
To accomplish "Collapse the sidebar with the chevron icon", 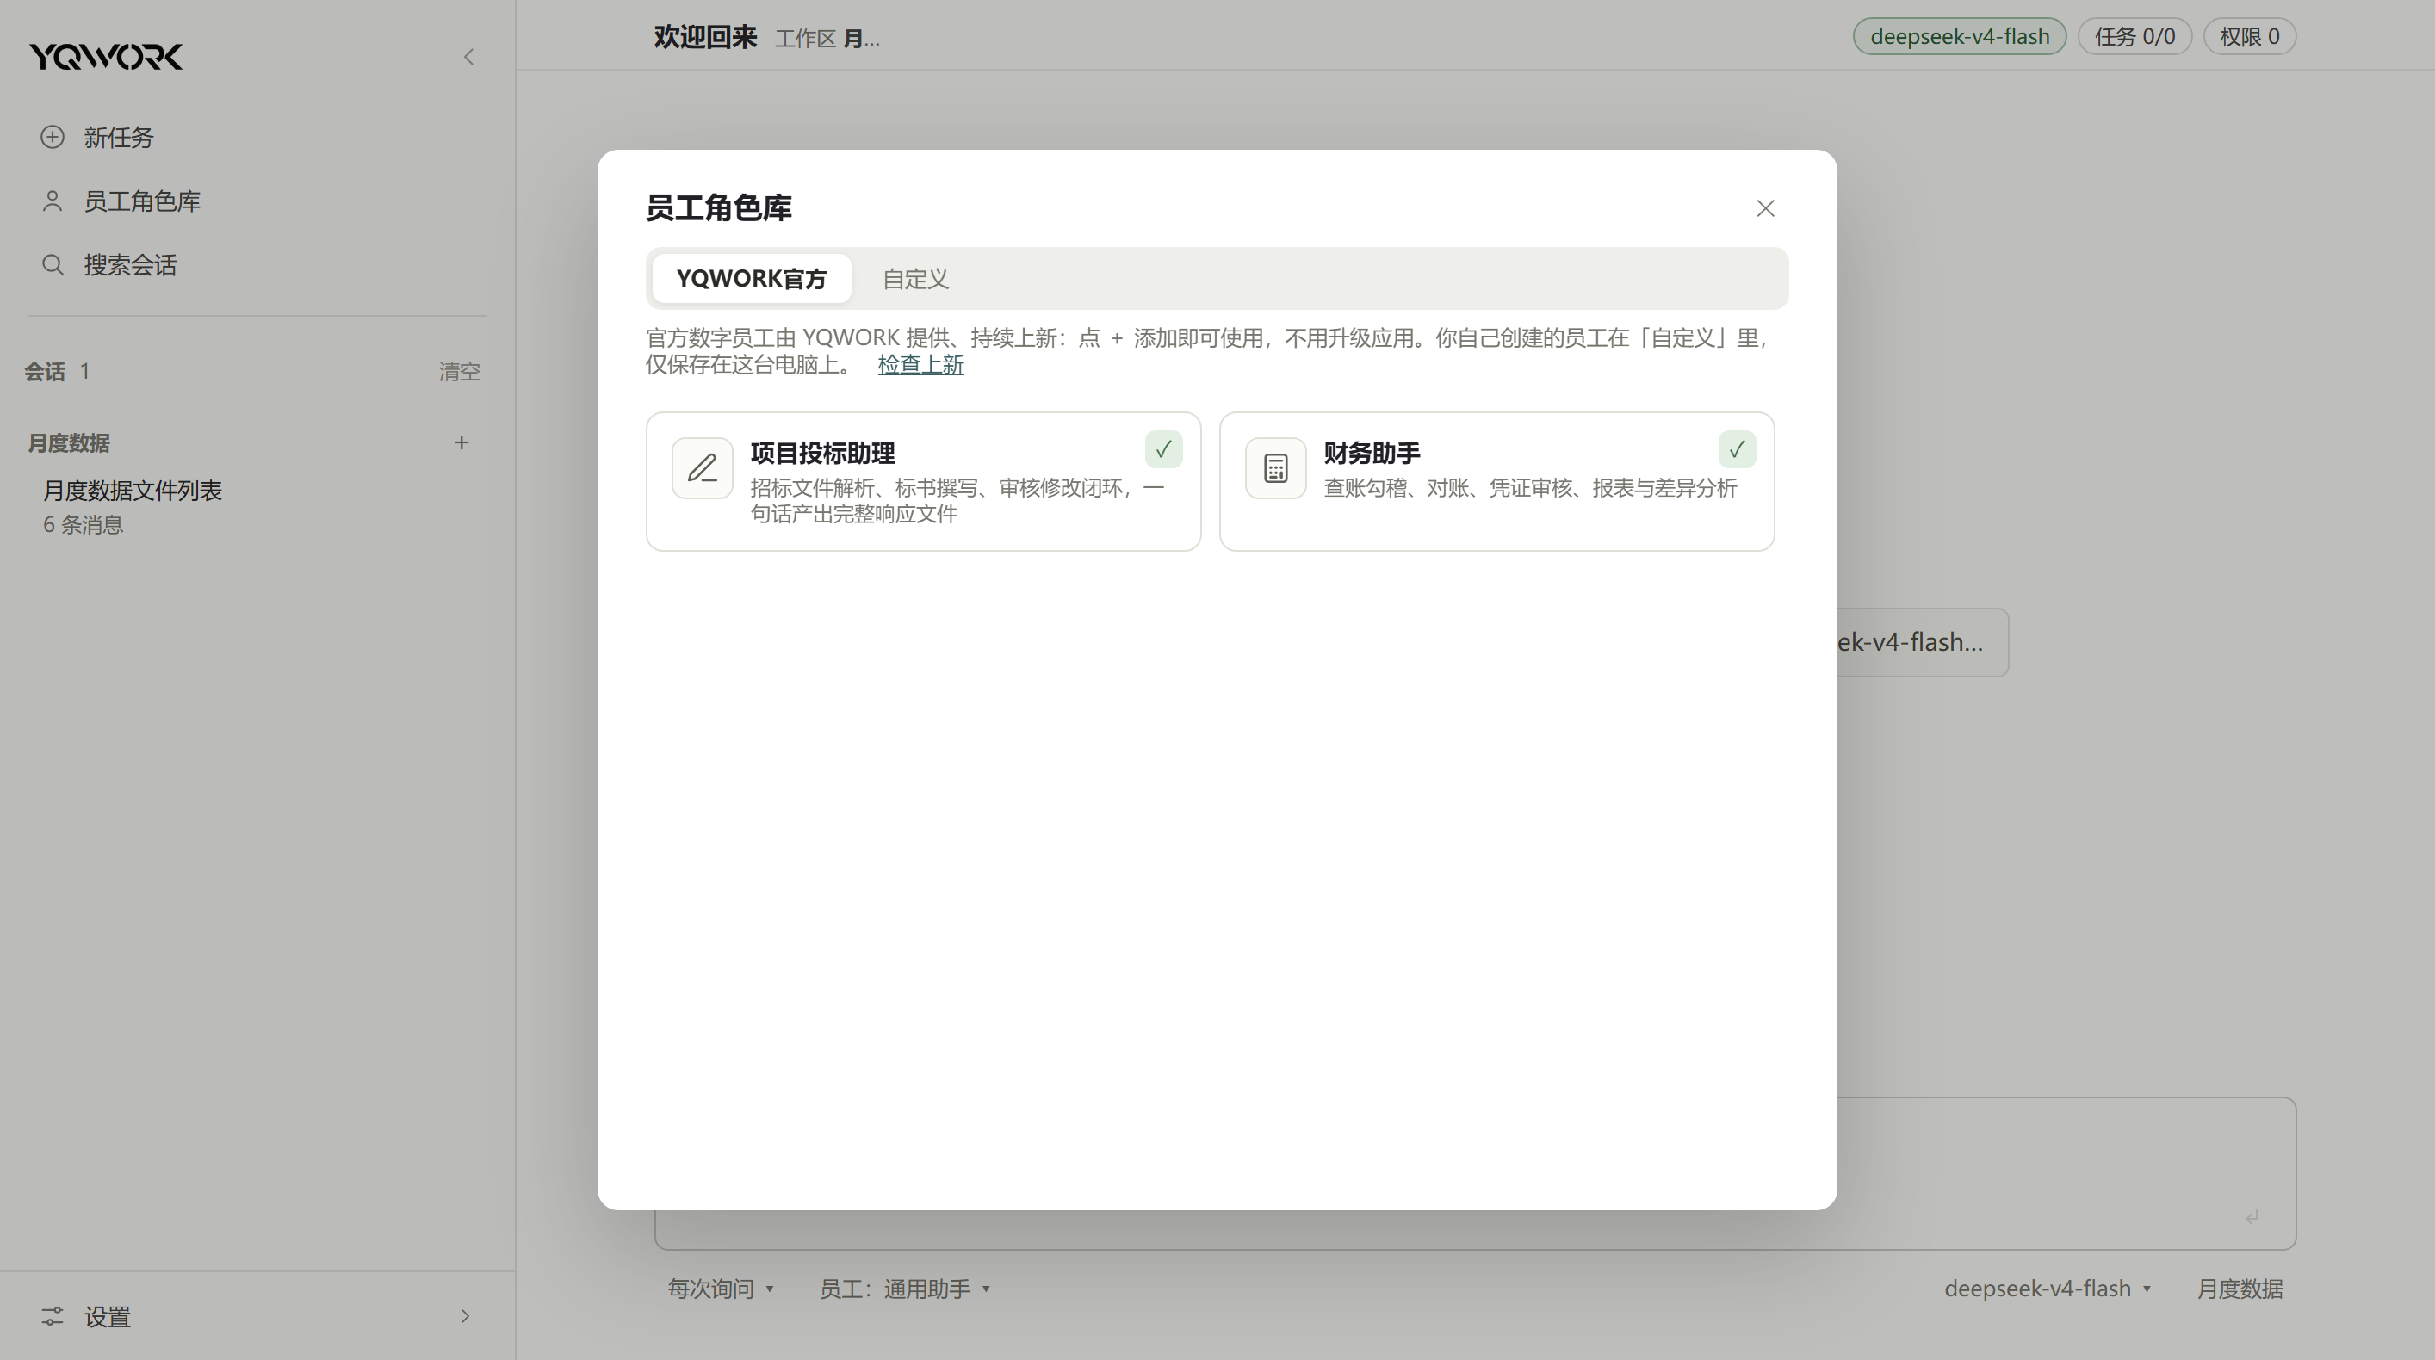I will point(469,57).
